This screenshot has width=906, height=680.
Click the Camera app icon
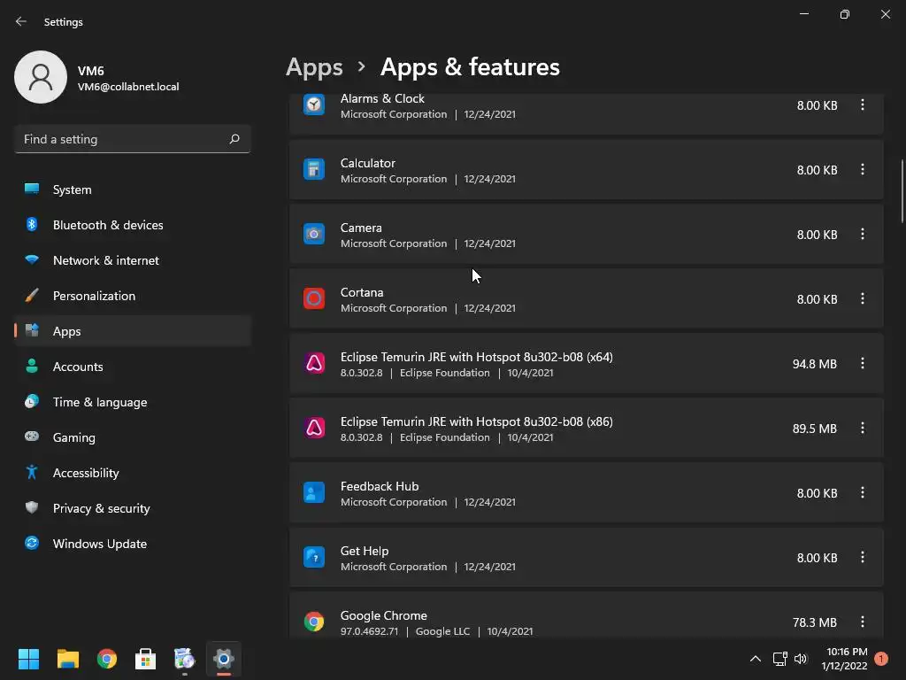tap(314, 235)
